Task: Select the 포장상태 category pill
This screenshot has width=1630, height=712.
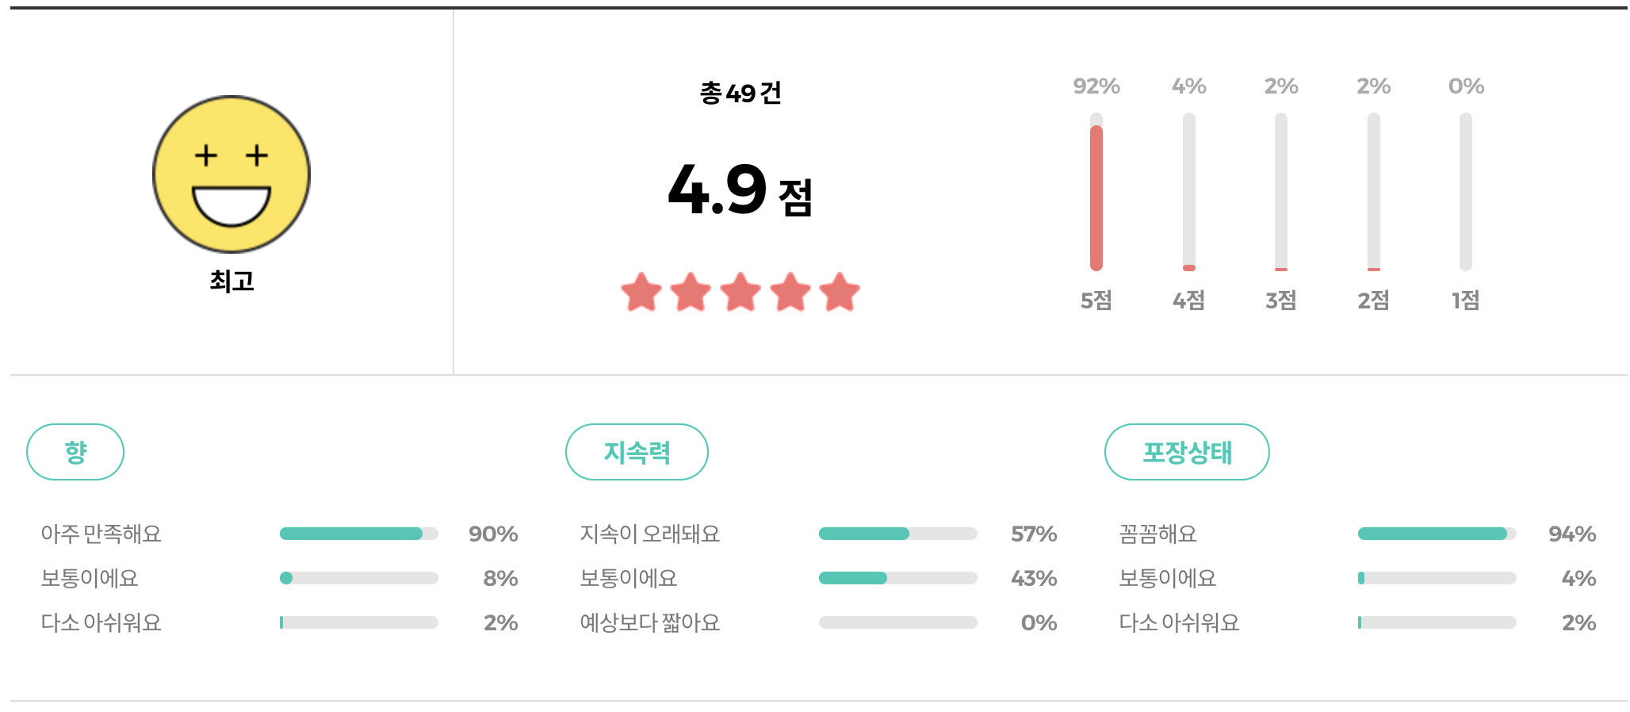Action: pyautogui.click(x=1186, y=451)
